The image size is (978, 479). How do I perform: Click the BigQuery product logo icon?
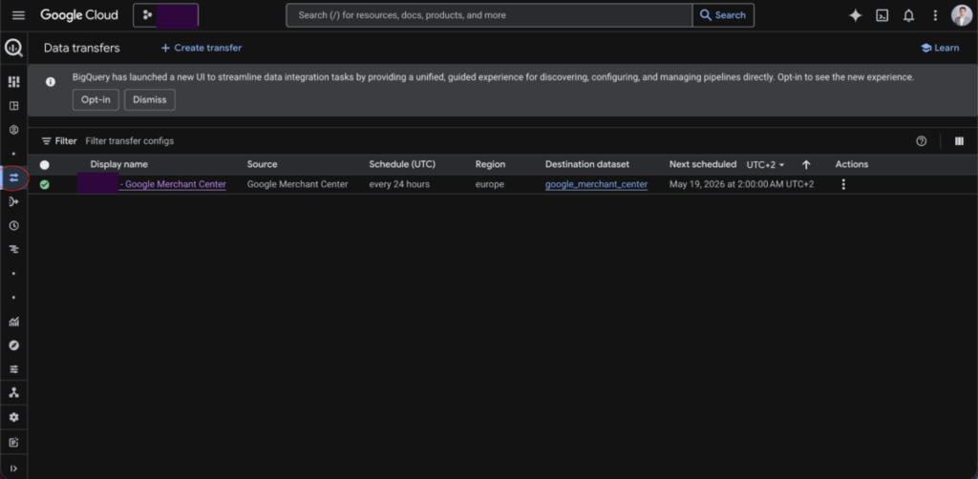13,48
